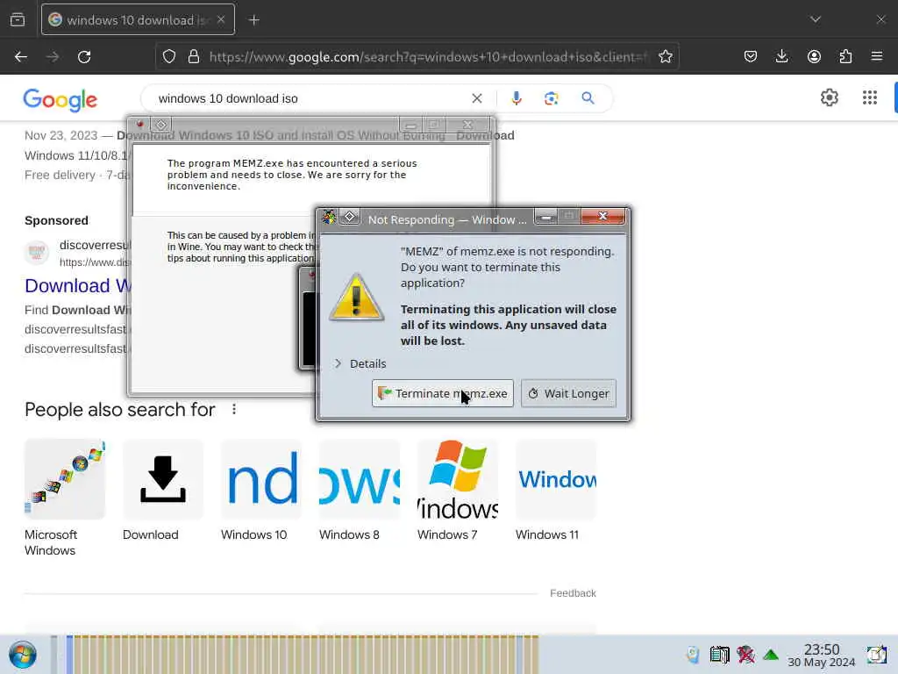Expand Details in Not Responding dialog
This screenshot has width=898, height=674.
pos(360,364)
